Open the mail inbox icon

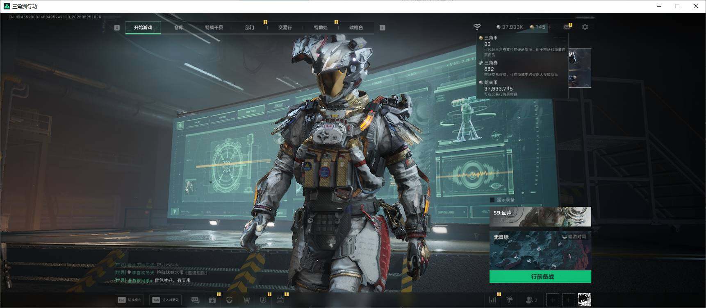click(x=567, y=27)
